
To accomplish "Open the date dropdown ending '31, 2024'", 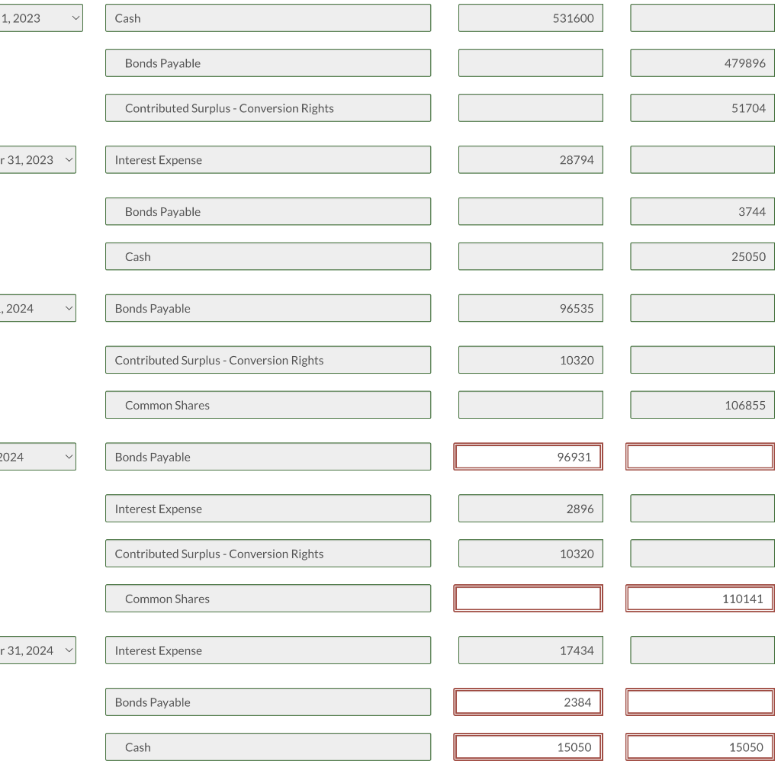I will coord(38,650).
